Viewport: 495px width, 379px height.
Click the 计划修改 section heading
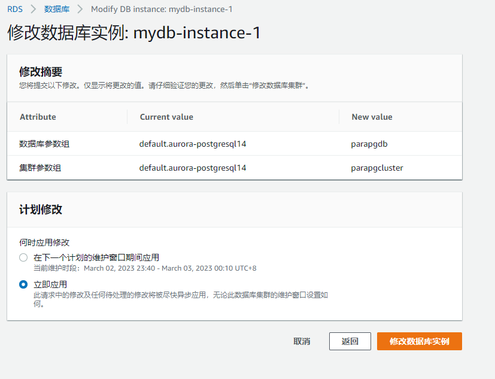pos(41,210)
